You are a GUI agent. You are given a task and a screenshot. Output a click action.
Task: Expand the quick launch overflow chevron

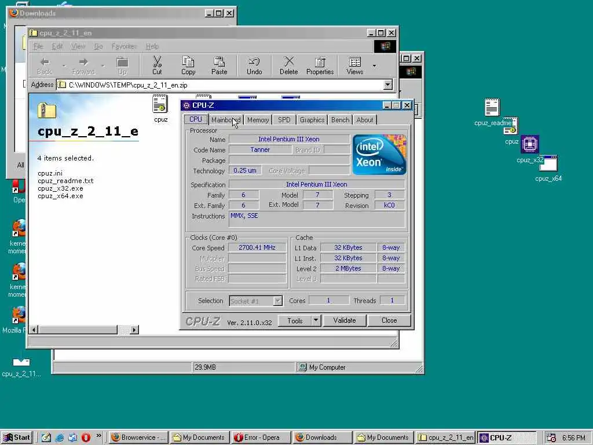(x=98, y=436)
